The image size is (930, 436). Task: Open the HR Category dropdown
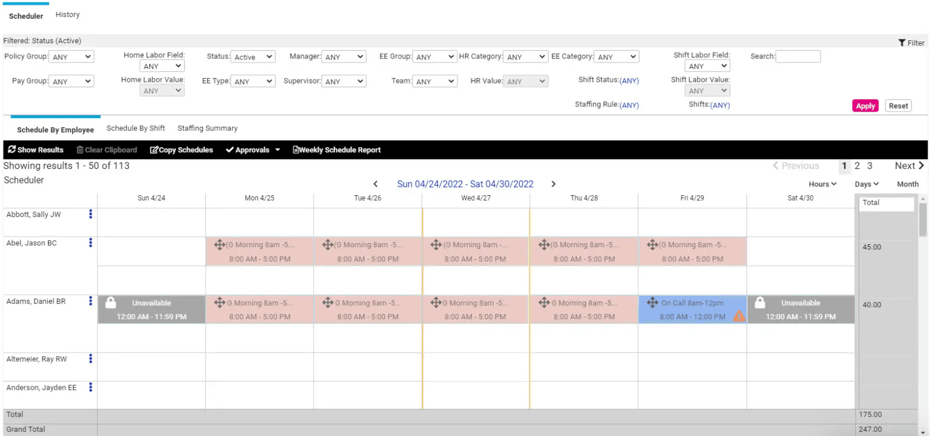[x=526, y=57]
